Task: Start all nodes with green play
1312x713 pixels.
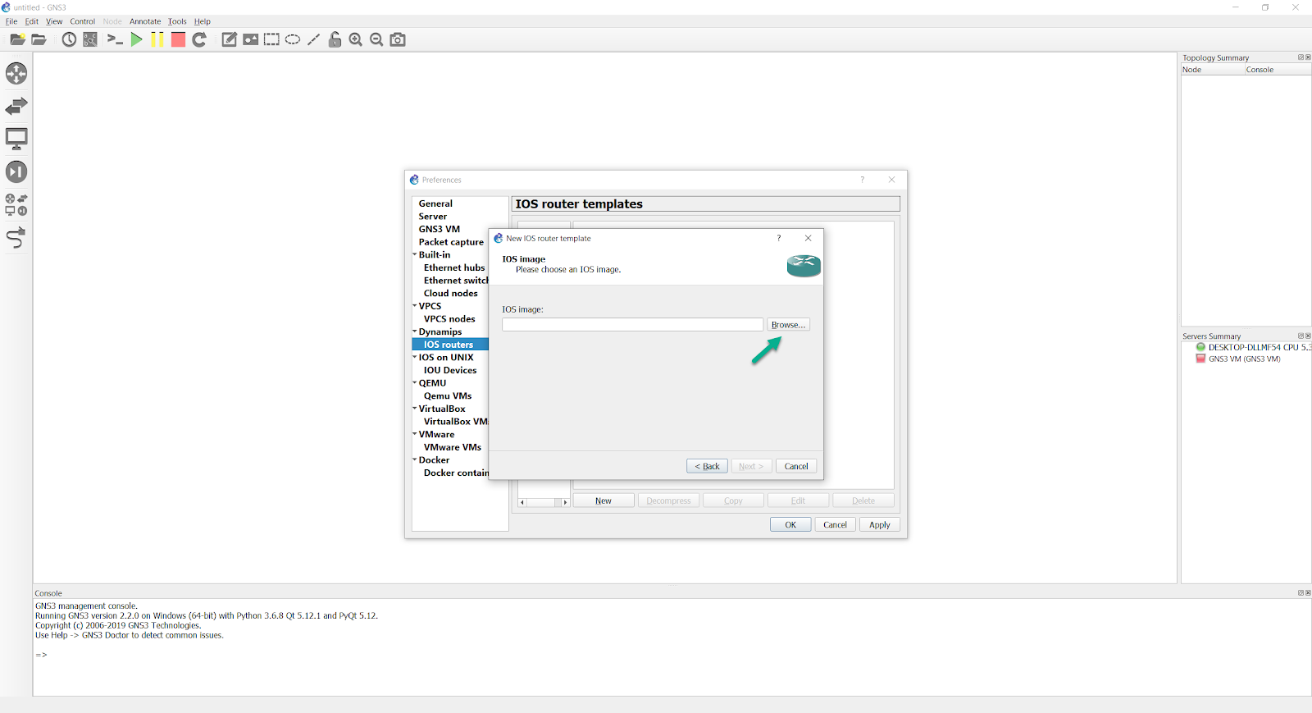Action: click(x=137, y=39)
